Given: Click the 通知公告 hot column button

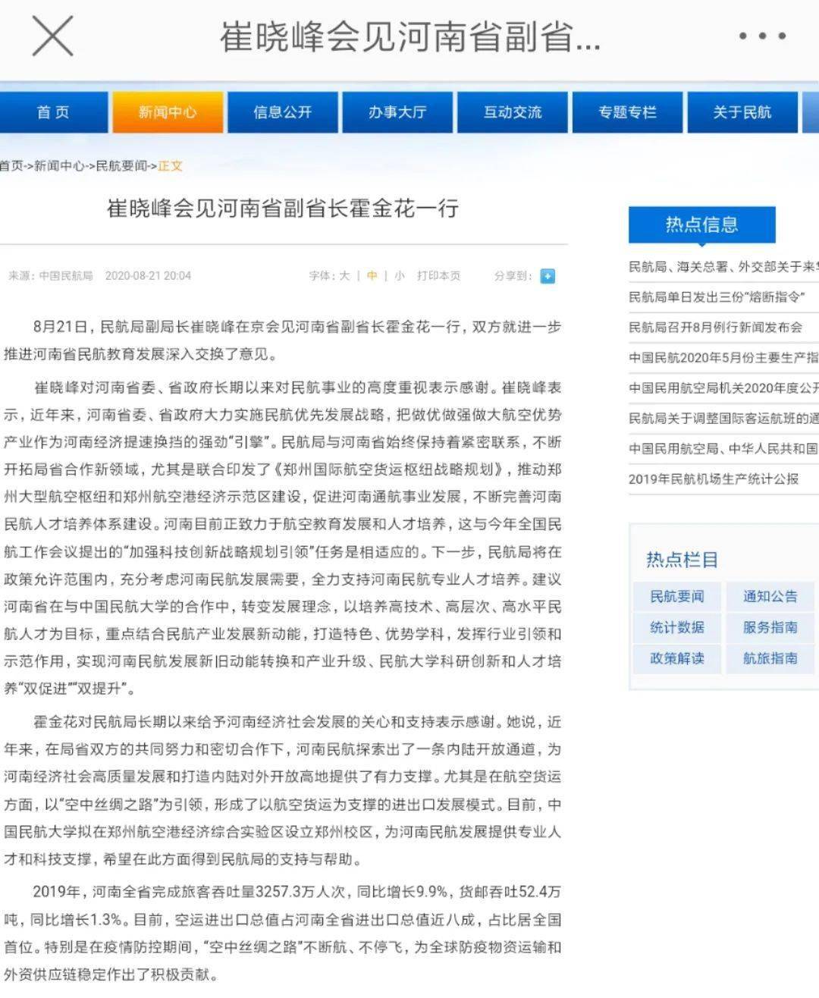Looking at the screenshot, I should tap(770, 597).
